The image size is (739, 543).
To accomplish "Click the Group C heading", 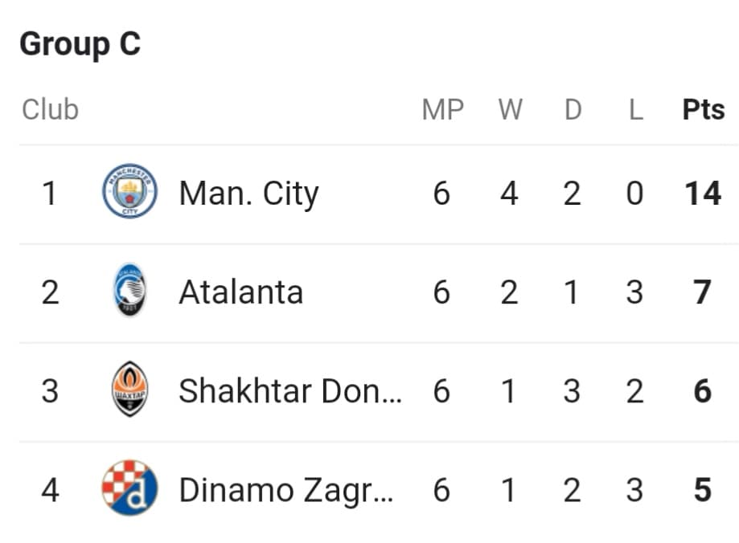I will [x=80, y=45].
